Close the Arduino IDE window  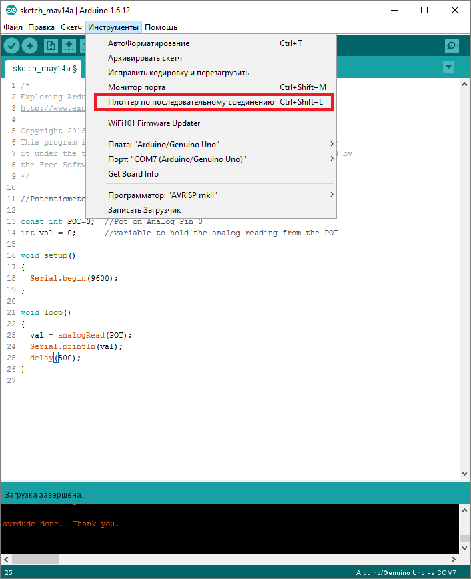(x=455, y=11)
